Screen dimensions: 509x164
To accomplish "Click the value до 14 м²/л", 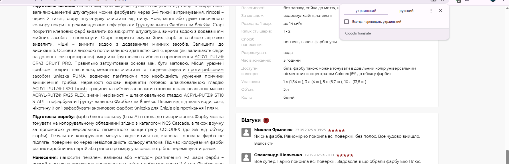I will tap(293, 23).
